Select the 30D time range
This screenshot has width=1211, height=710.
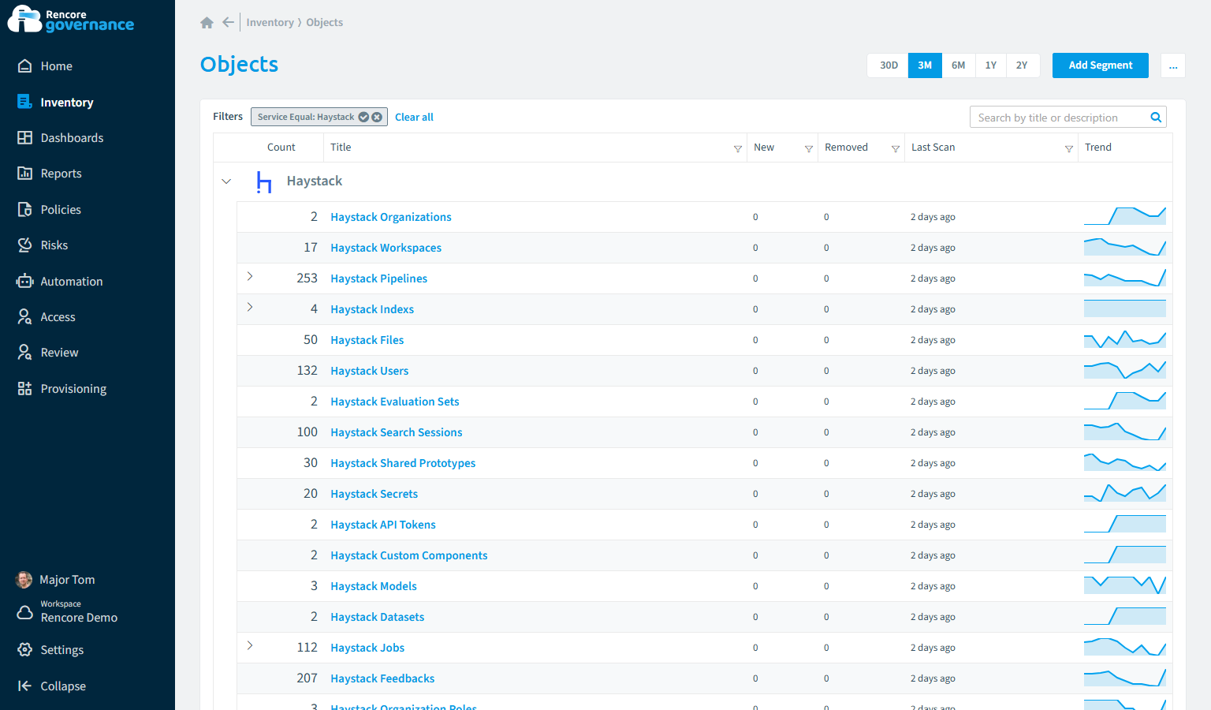889,65
